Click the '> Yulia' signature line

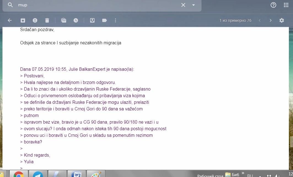click(27, 162)
